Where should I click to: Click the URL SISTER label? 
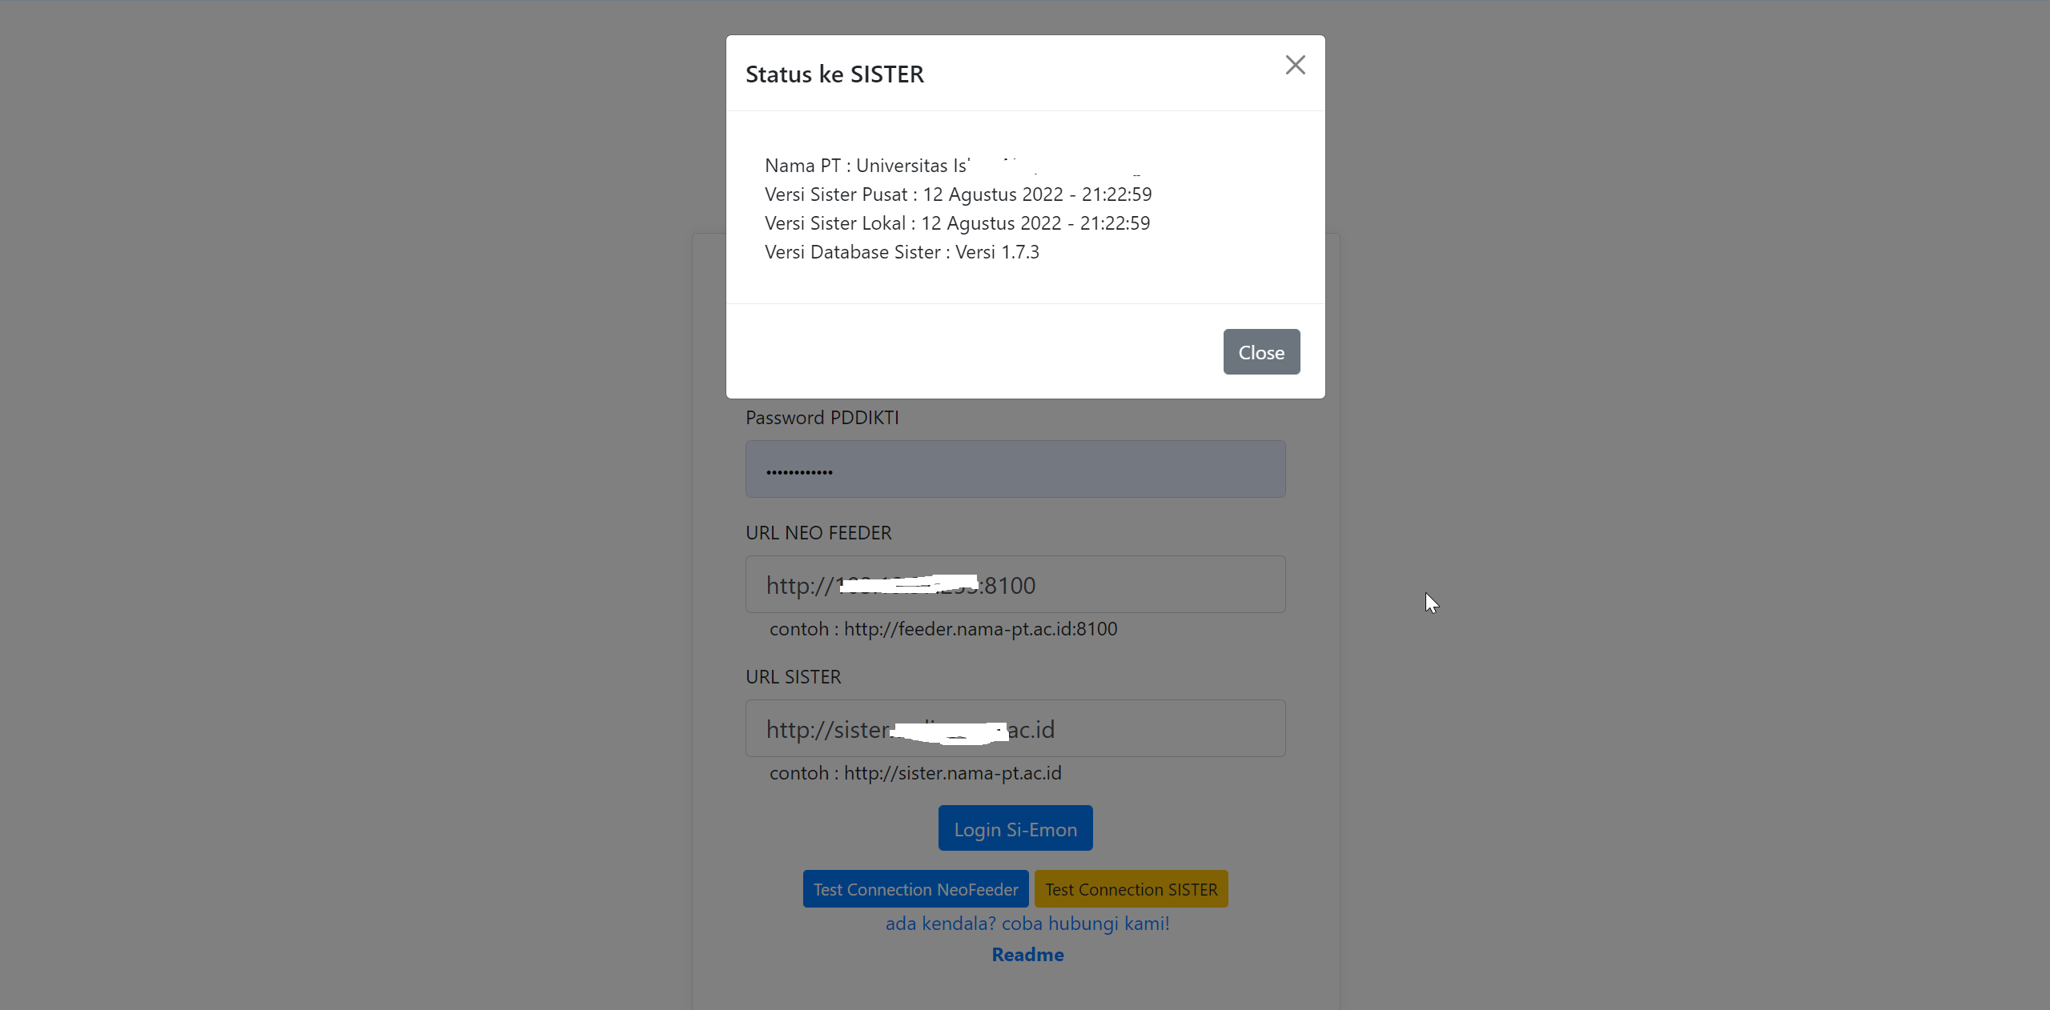click(x=793, y=677)
